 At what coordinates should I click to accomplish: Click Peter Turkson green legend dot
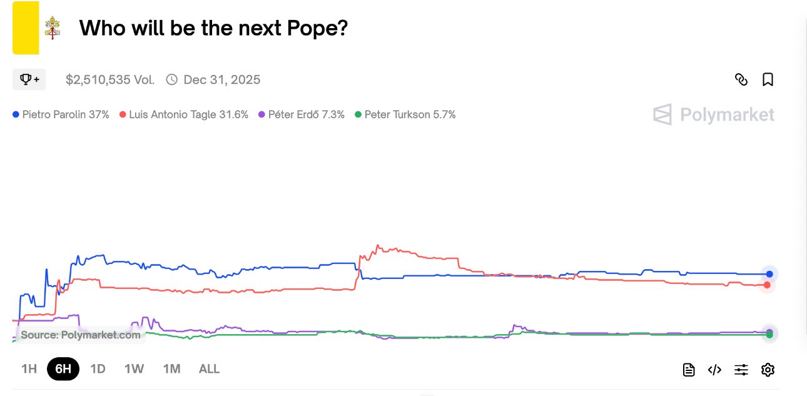click(x=358, y=114)
